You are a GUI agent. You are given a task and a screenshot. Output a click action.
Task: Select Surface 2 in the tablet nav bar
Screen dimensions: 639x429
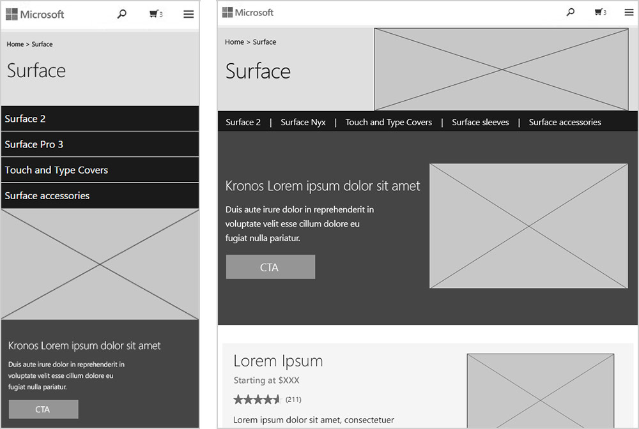[243, 122]
